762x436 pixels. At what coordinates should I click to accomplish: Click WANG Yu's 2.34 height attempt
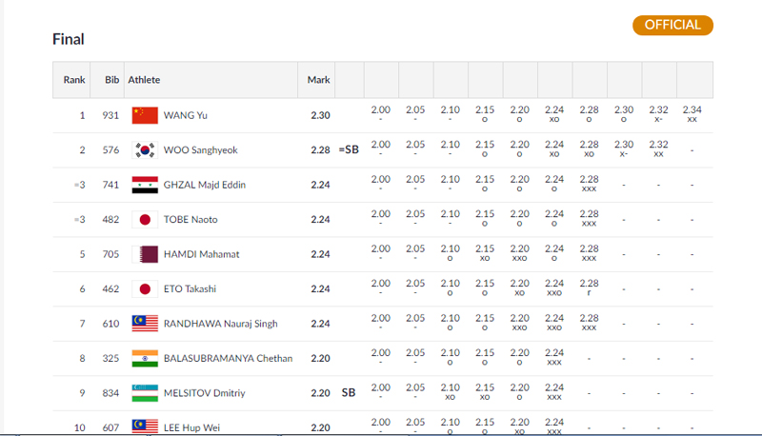click(x=692, y=114)
